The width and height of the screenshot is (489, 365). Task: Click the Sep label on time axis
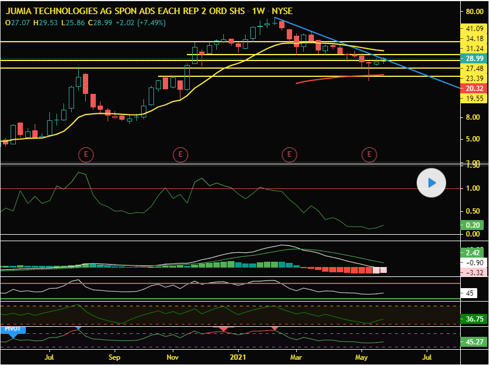click(x=115, y=357)
